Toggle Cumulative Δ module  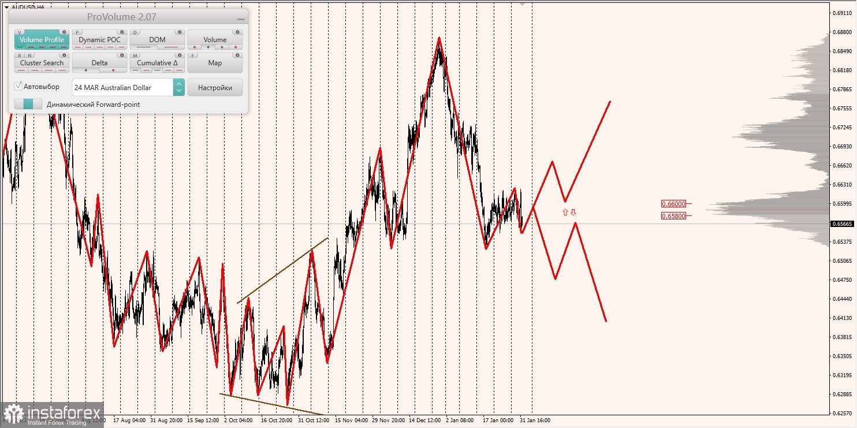157,63
